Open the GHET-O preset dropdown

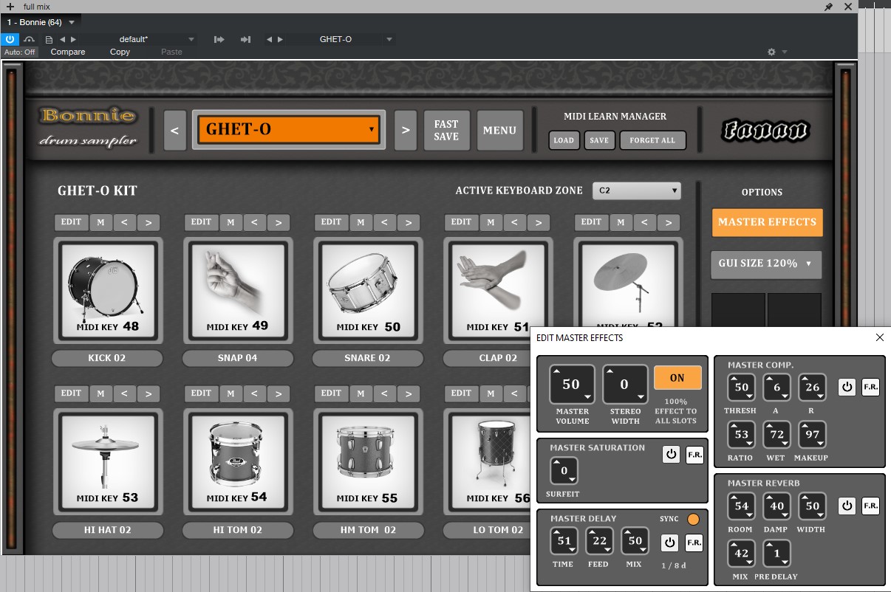coord(289,130)
